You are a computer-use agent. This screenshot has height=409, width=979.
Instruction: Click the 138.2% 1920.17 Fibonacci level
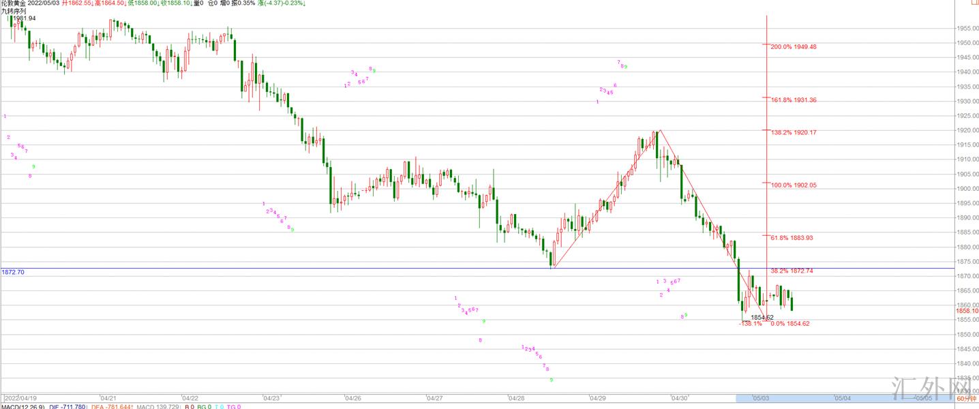(793, 132)
